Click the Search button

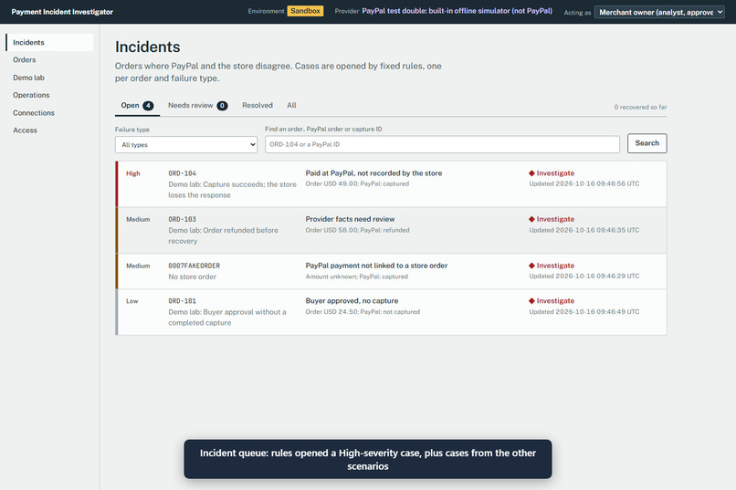[647, 143]
